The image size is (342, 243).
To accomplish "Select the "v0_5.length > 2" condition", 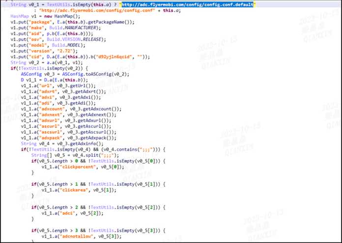I will click(58, 207).
